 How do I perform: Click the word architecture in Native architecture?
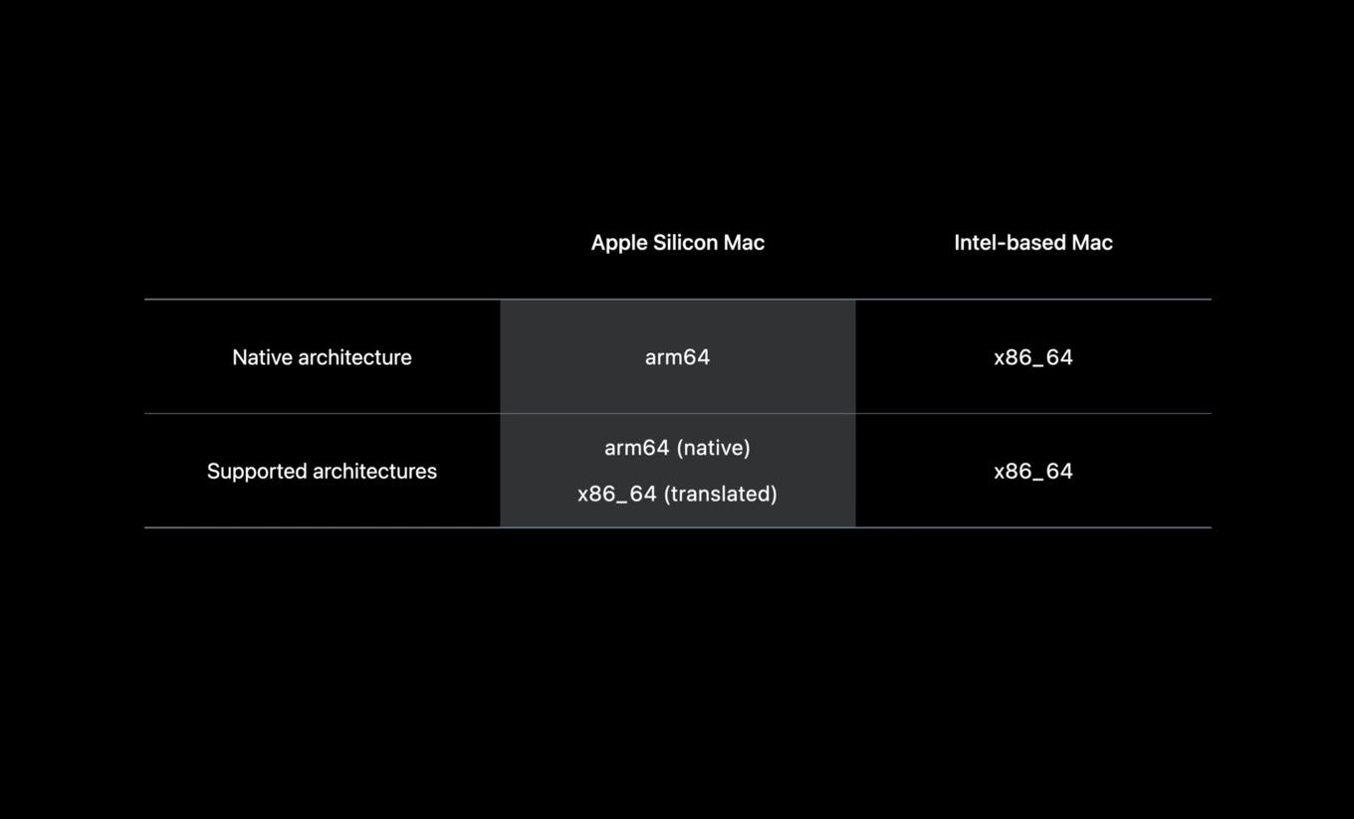click(352, 357)
